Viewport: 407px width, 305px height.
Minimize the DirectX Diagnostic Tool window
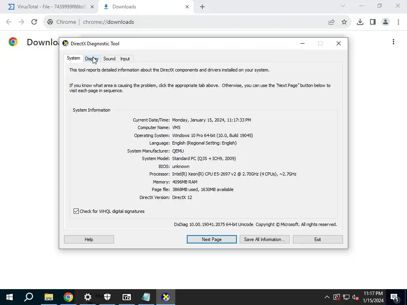302,44
